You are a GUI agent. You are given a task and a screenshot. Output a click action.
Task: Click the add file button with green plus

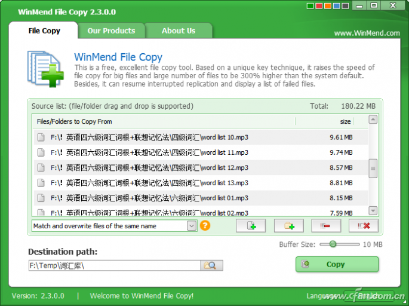(x=251, y=226)
